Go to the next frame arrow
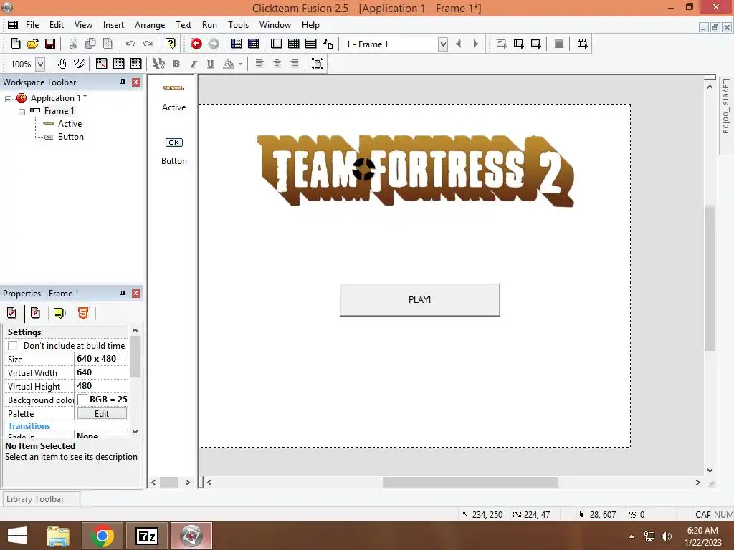This screenshot has height=550, width=734. pyautogui.click(x=476, y=44)
